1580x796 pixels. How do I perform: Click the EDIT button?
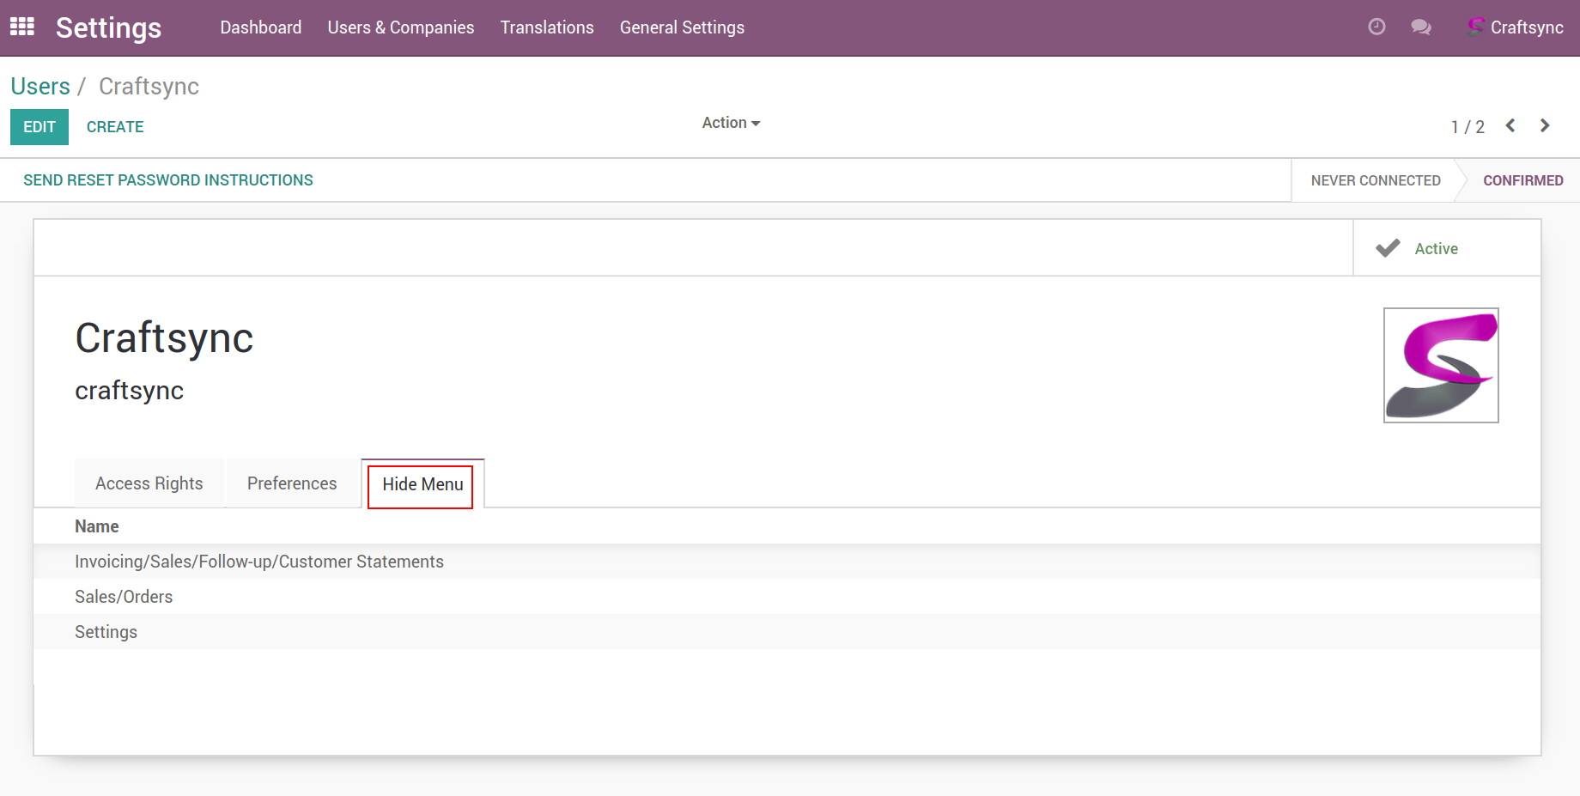point(39,127)
